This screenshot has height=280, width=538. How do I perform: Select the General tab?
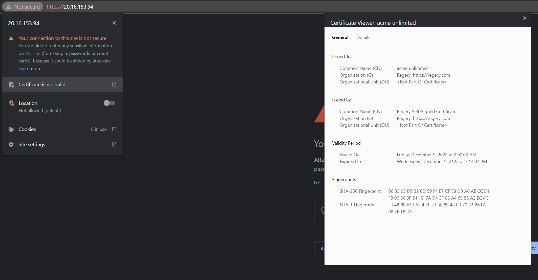[x=340, y=37]
